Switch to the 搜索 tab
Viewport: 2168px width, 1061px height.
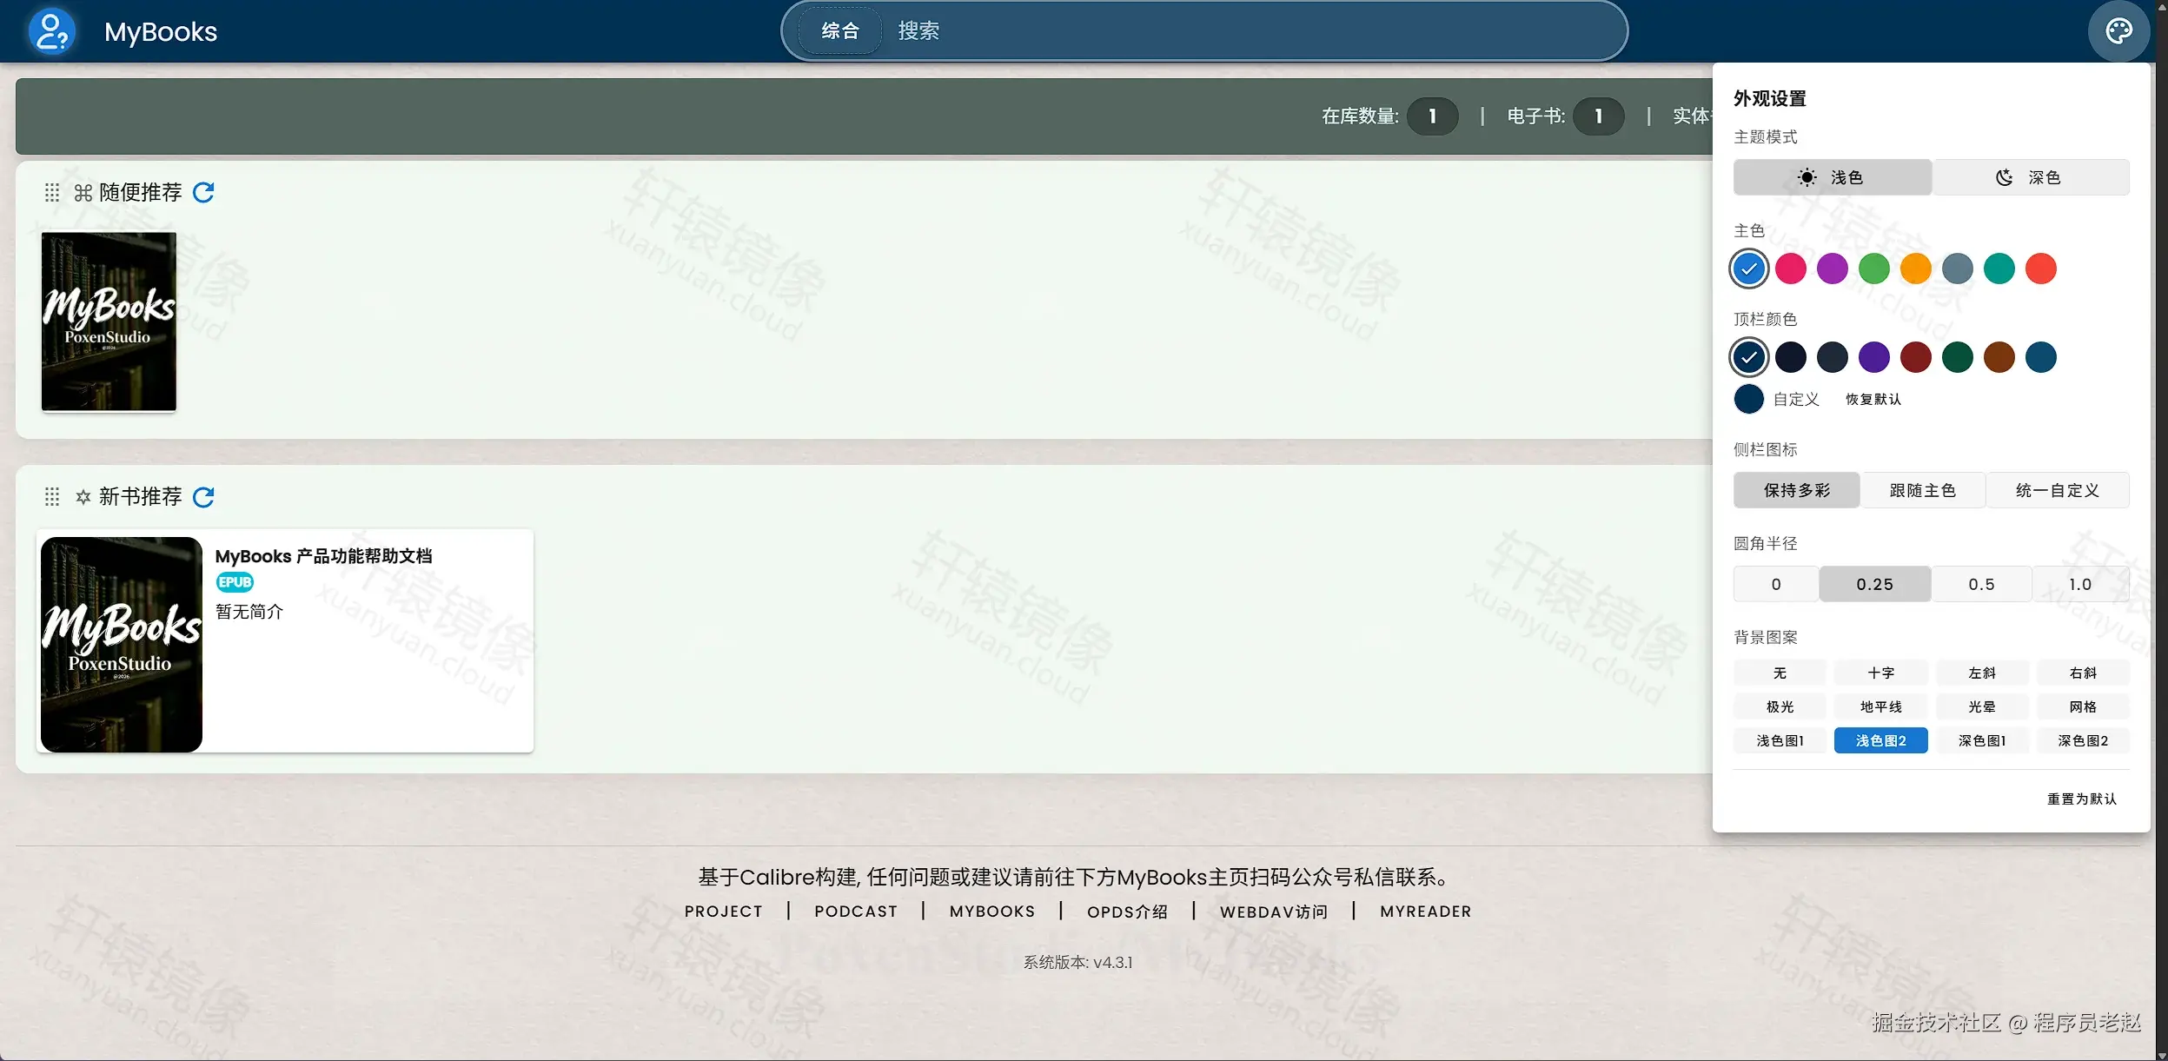tap(918, 31)
